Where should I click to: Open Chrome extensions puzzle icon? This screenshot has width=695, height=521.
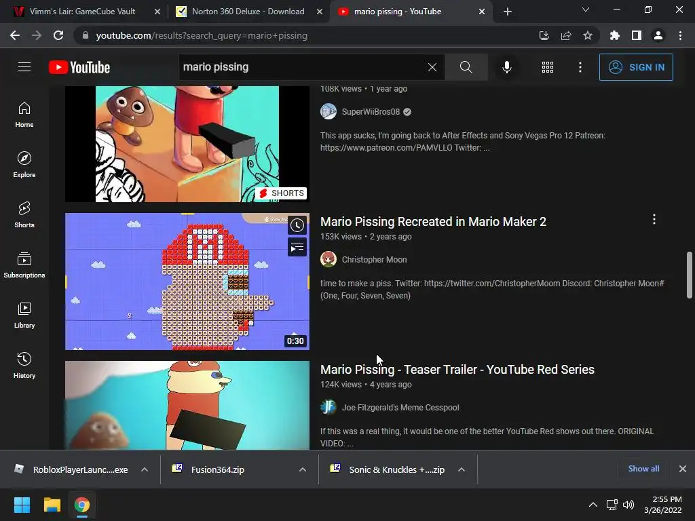(615, 35)
